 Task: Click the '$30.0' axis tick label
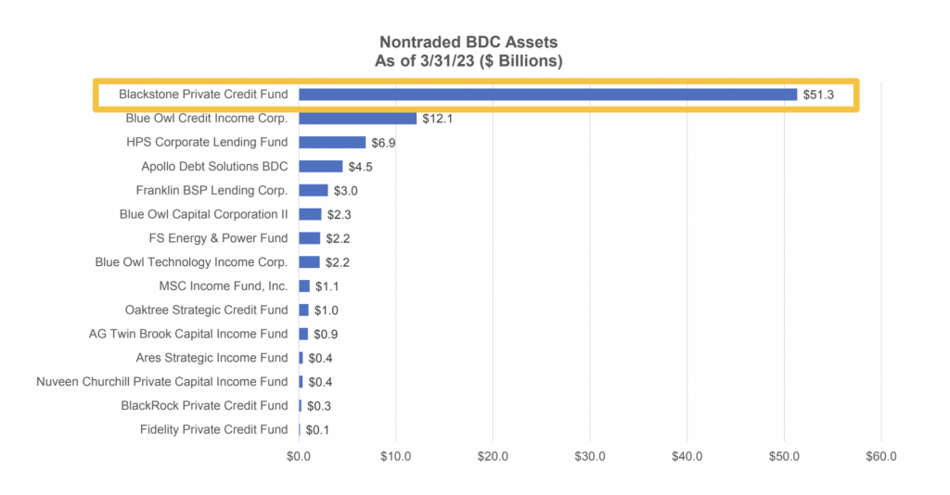click(x=590, y=456)
